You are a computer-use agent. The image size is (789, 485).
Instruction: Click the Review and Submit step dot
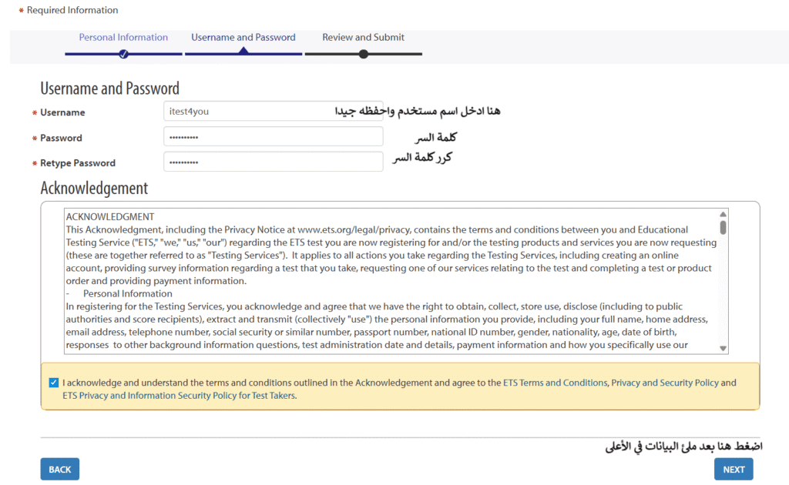[x=364, y=54]
